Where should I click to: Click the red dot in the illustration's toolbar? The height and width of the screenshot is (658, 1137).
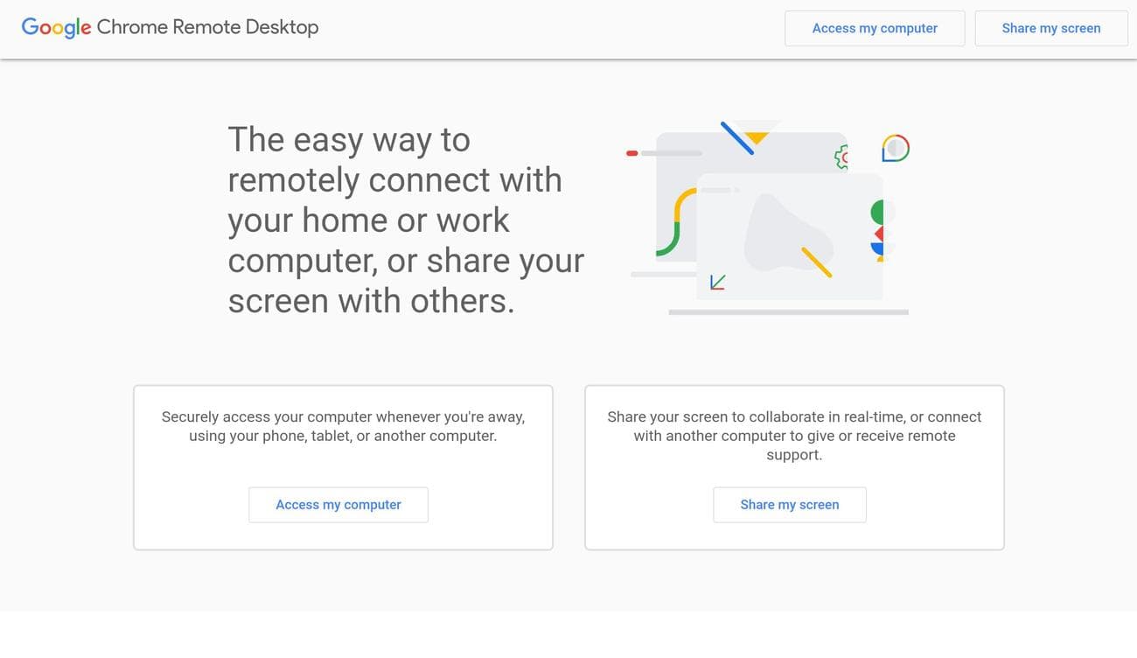(x=632, y=151)
